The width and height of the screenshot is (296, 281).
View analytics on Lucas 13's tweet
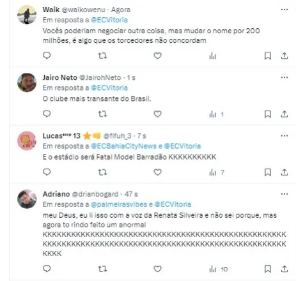click(217, 172)
